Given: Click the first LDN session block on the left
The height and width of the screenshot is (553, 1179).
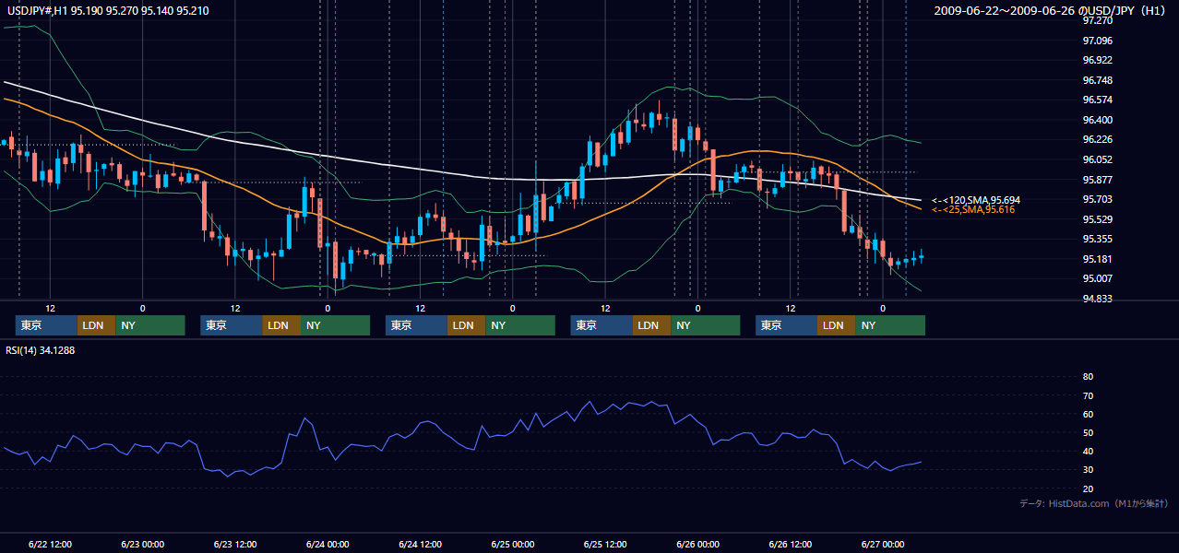Looking at the screenshot, I should pyautogui.click(x=97, y=325).
